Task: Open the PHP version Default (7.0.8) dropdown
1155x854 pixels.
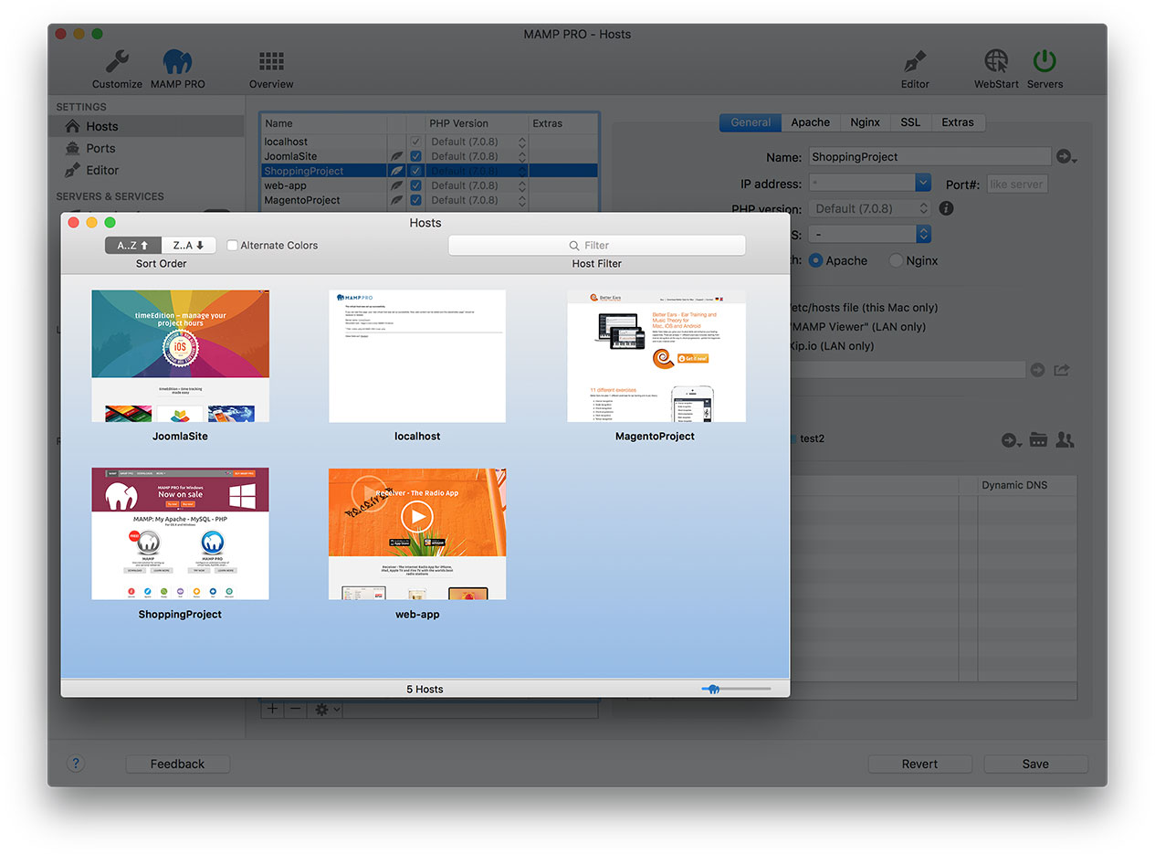Action: point(870,208)
